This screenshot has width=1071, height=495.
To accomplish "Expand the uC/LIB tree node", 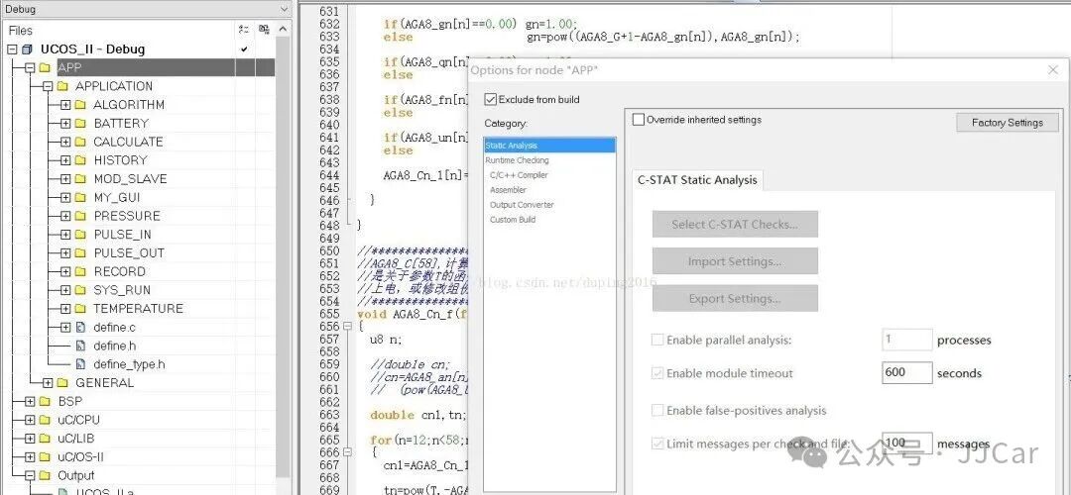I will pyautogui.click(x=30, y=439).
